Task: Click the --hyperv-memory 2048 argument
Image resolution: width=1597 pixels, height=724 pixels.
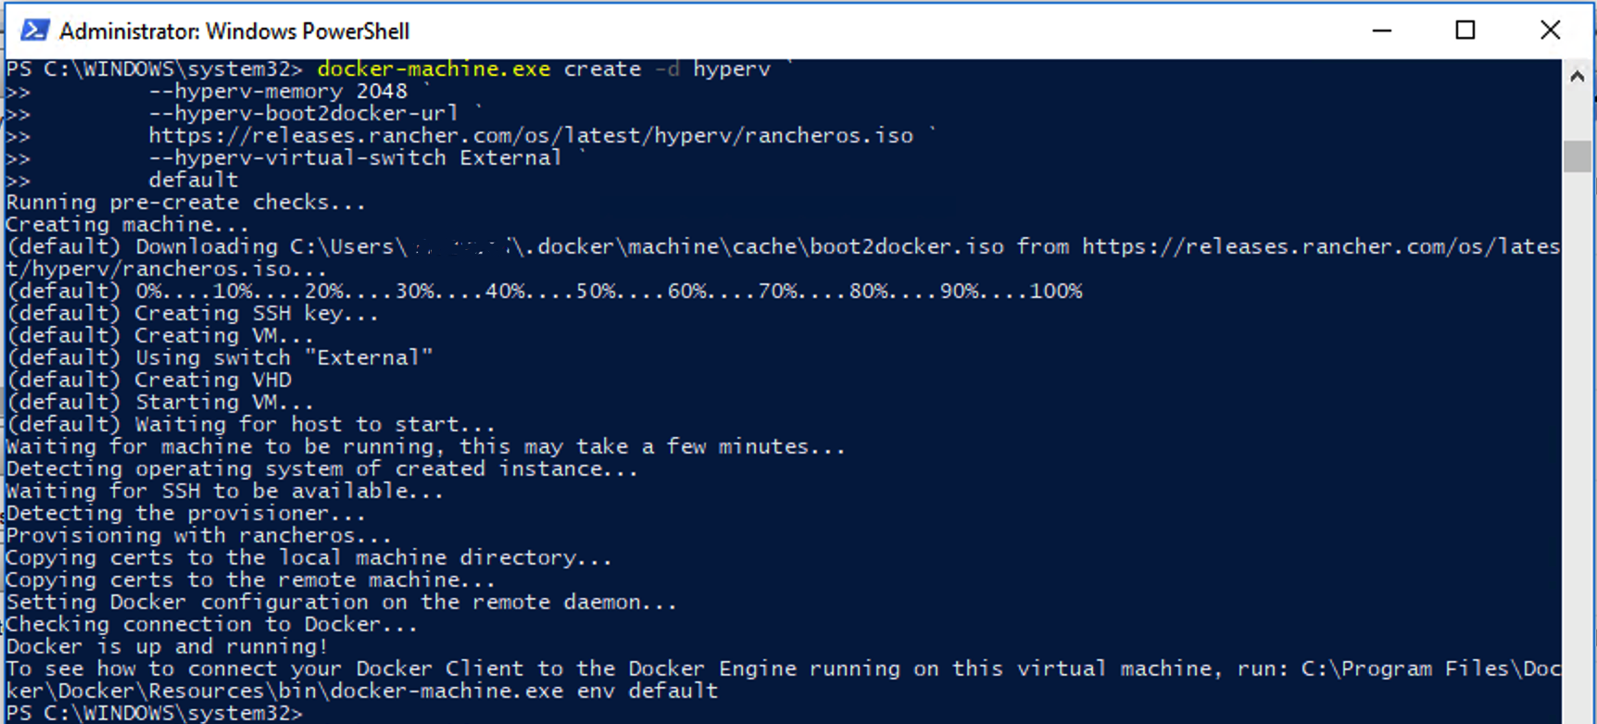Action: click(277, 92)
